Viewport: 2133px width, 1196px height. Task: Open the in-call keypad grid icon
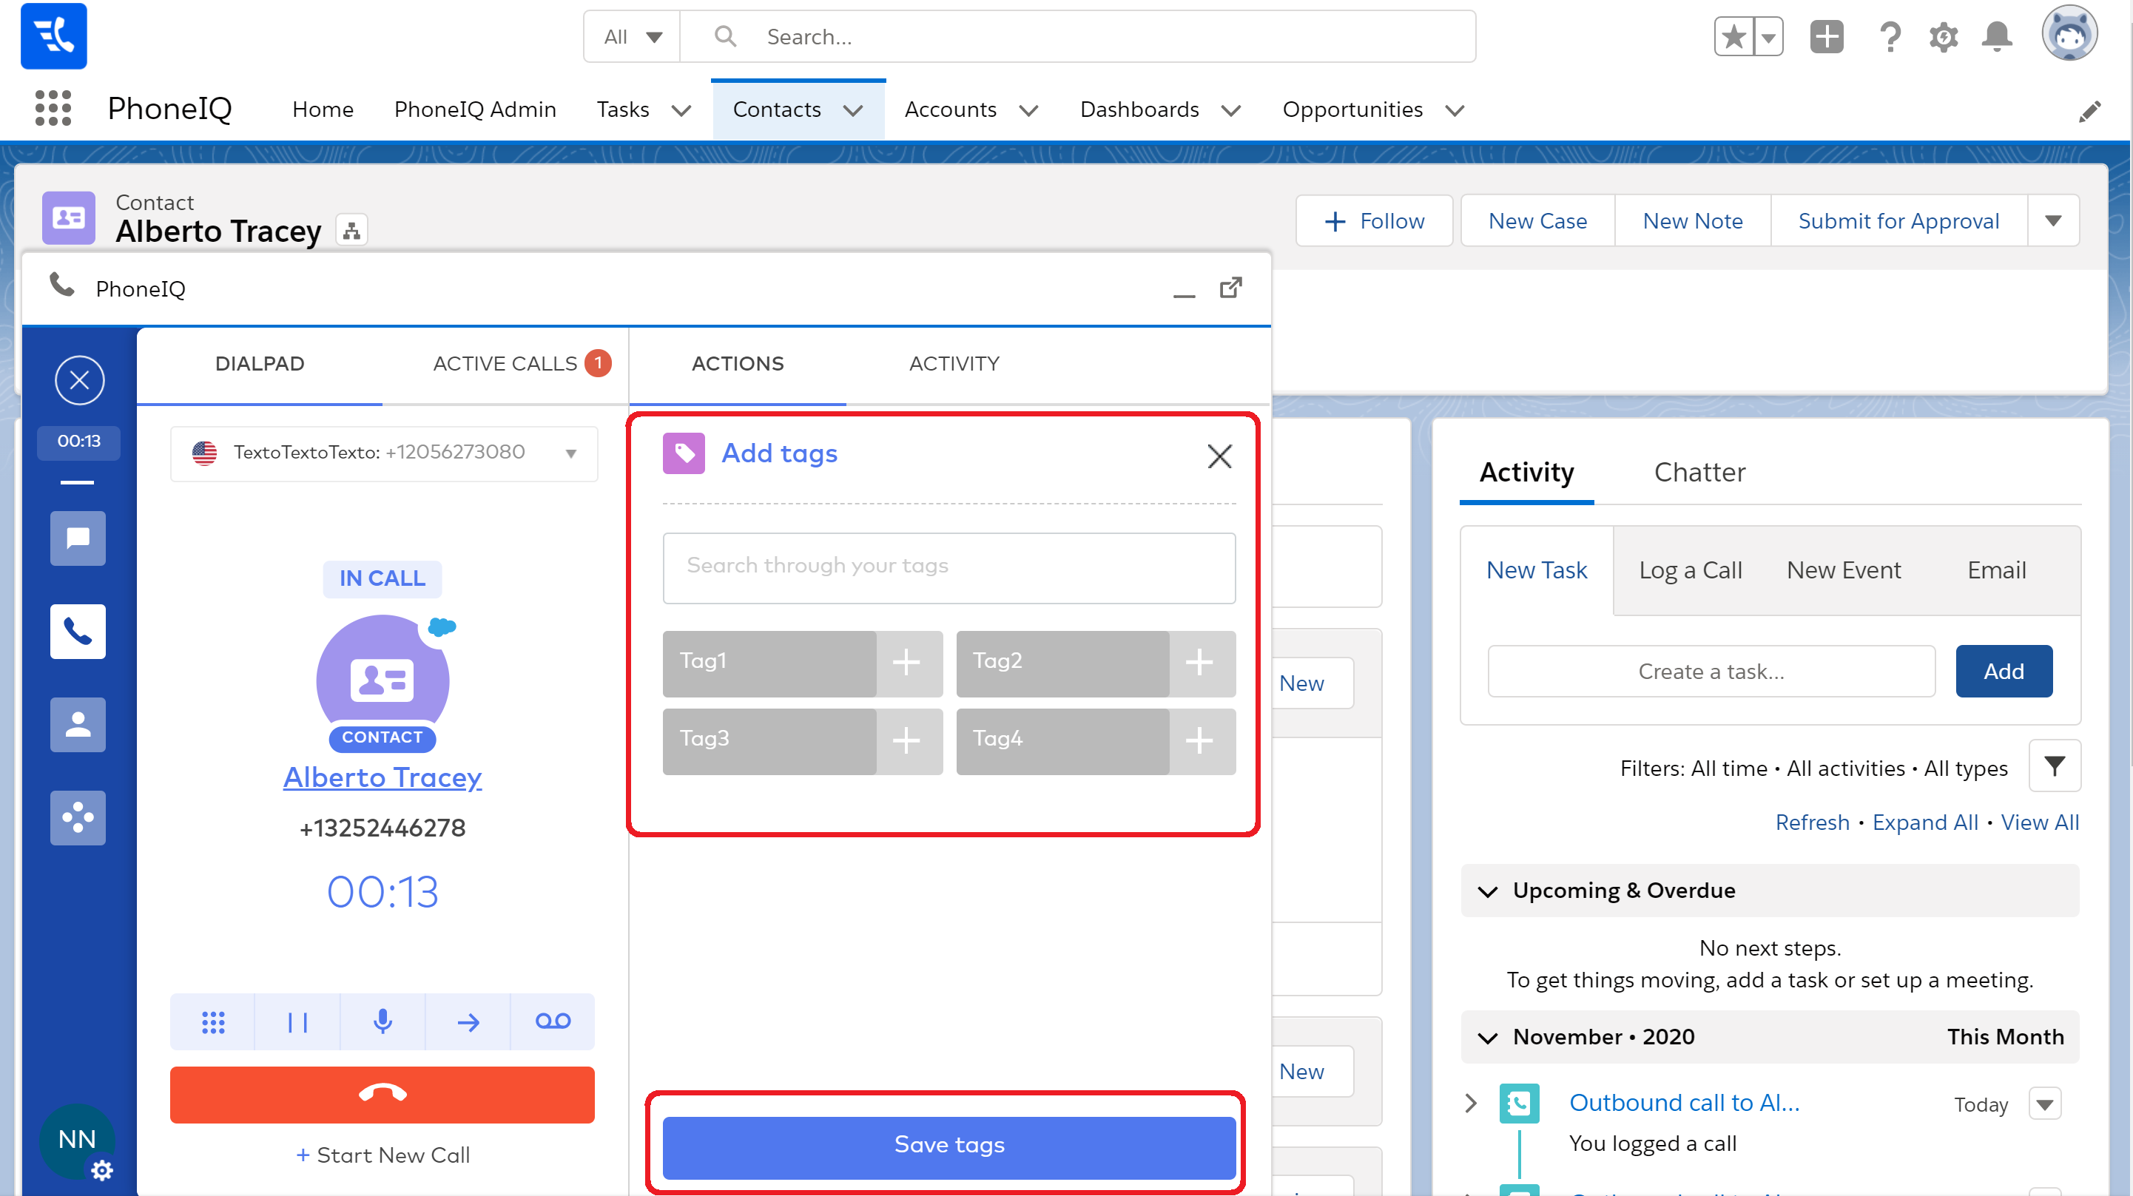[x=213, y=1021]
